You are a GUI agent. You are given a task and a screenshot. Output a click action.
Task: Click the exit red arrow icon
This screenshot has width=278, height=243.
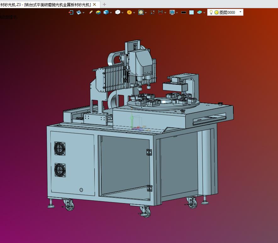pos(71,12)
